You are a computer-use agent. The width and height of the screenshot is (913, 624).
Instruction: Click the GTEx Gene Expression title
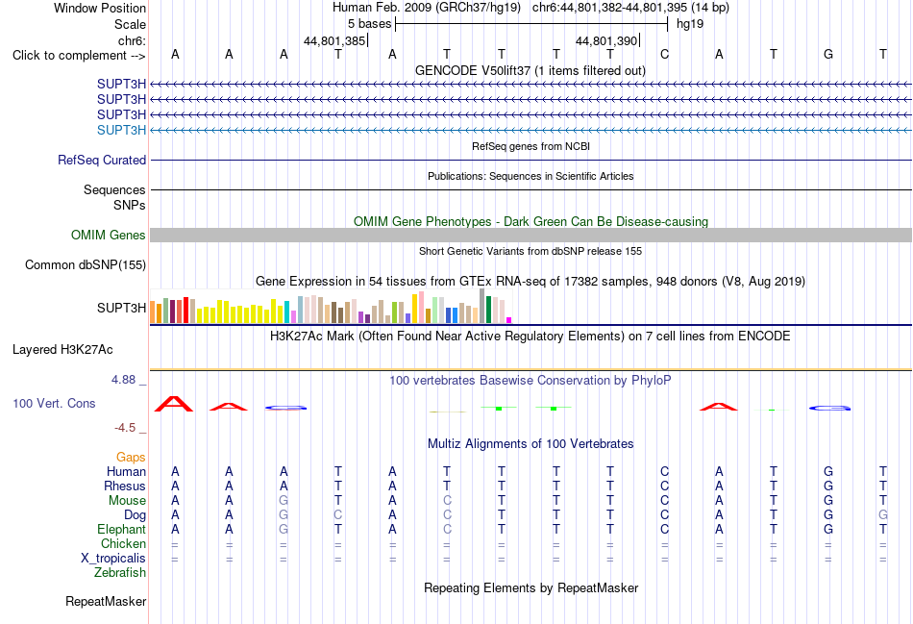click(531, 282)
